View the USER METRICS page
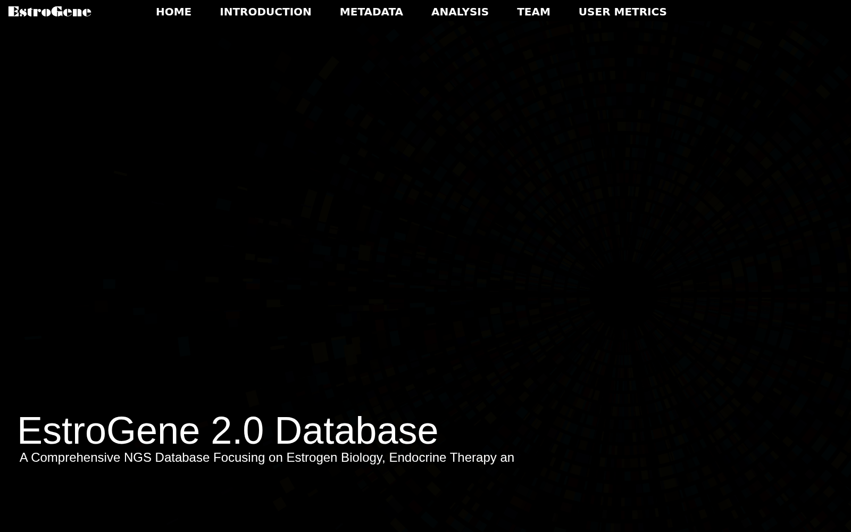This screenshot has width=851, height=532. coord(622,12)
